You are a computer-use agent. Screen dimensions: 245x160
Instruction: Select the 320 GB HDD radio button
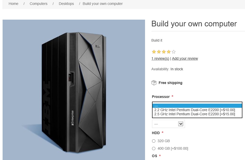[154, 141]
